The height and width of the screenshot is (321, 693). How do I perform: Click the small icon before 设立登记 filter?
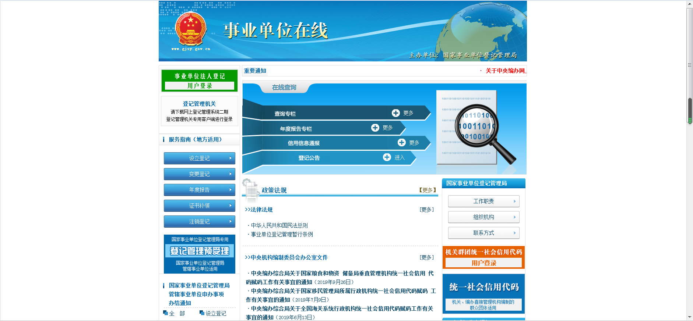click(202, 313)
